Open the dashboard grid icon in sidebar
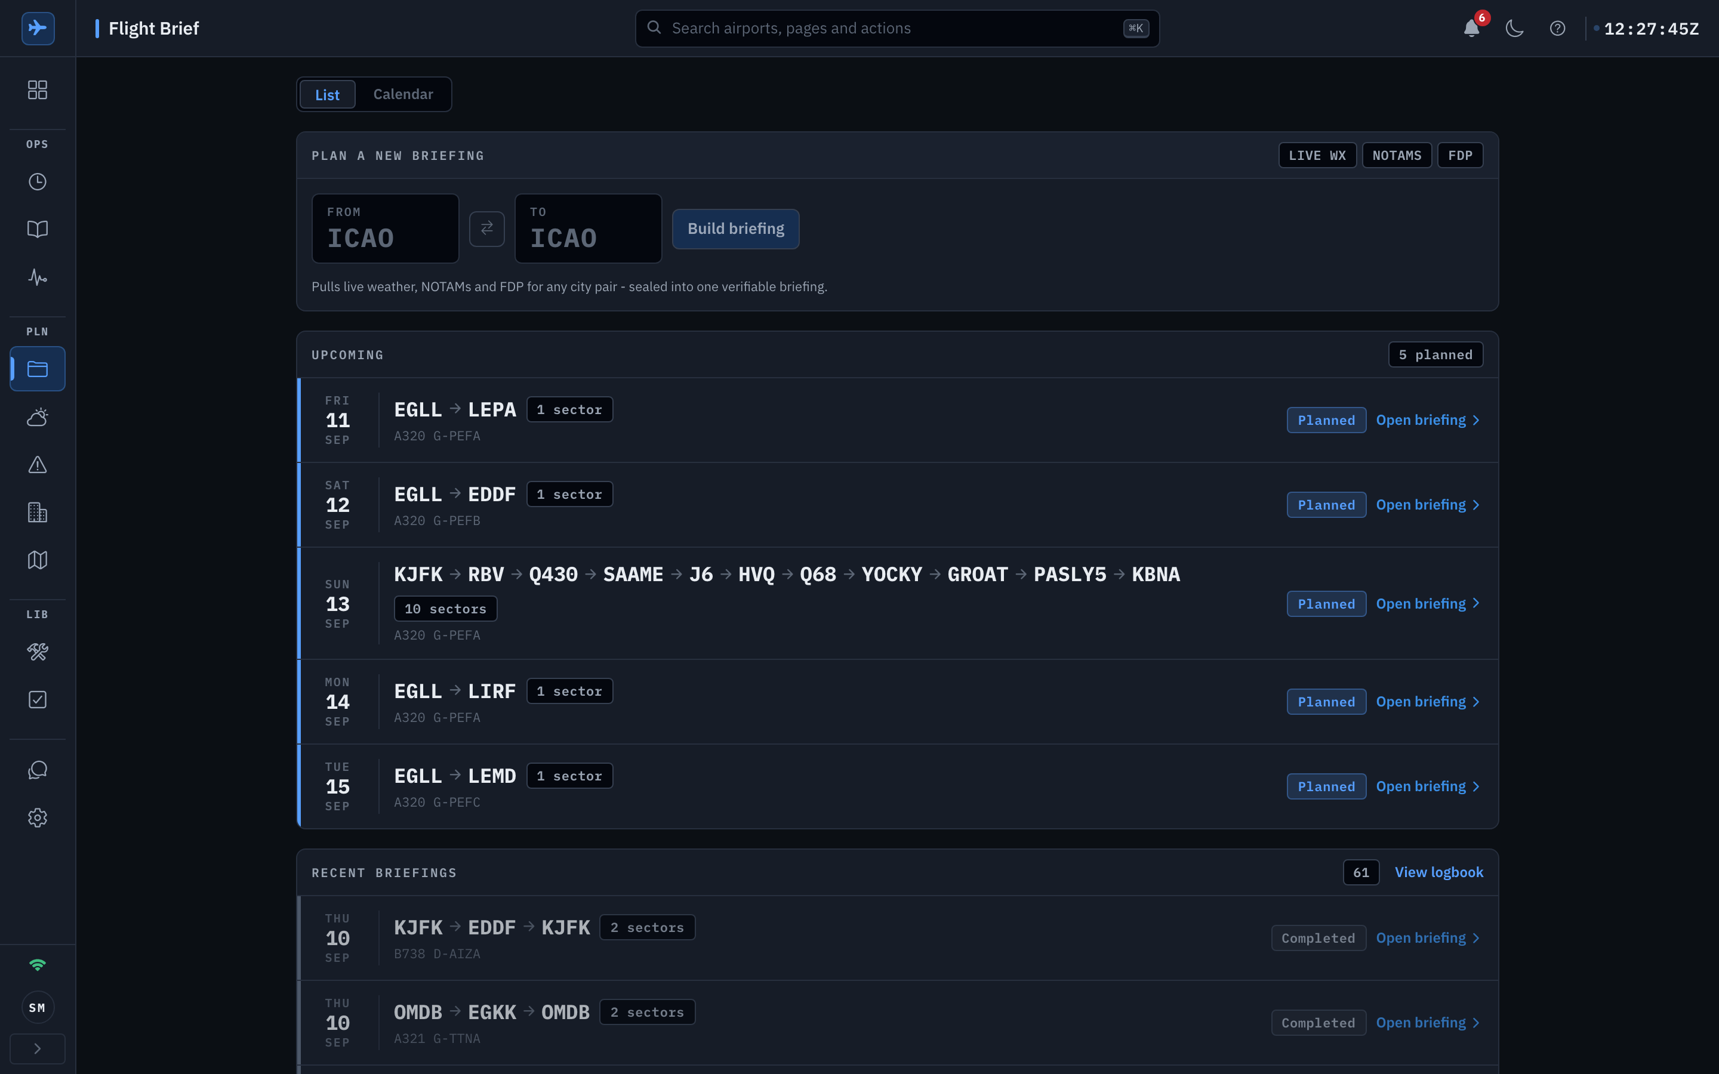 coord(38,89)
